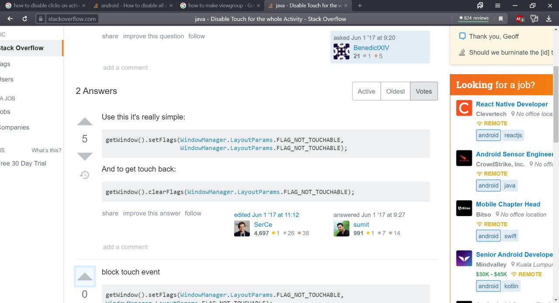Close the 'how to make viewgroup' tab

pos(258,6)
